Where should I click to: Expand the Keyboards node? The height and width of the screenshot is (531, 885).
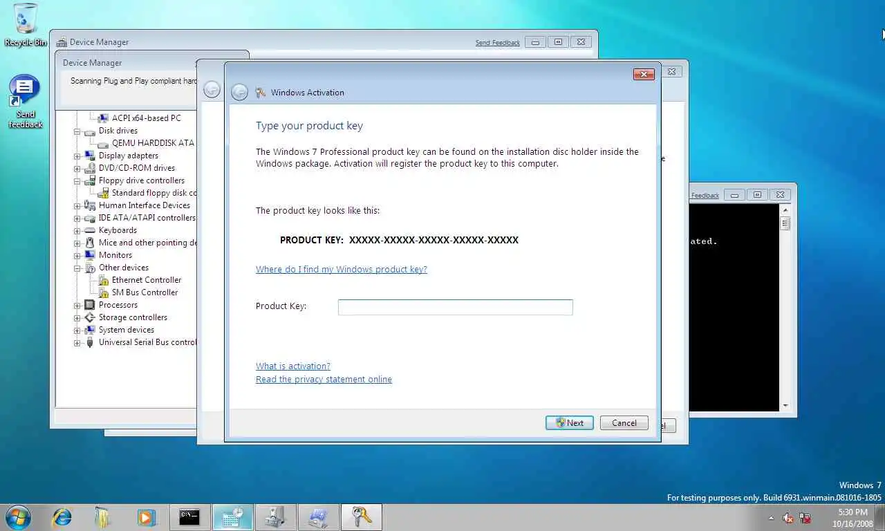[x=77, y=230]
